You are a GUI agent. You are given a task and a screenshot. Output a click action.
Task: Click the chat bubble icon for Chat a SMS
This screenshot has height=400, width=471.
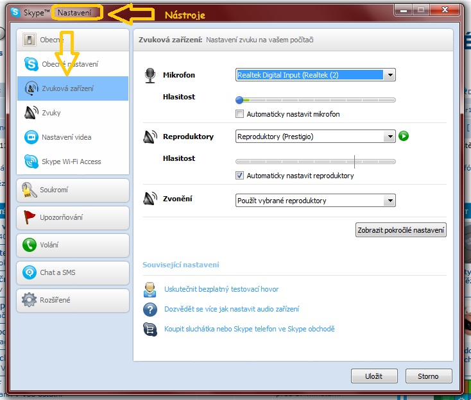(x=30, y=272)
